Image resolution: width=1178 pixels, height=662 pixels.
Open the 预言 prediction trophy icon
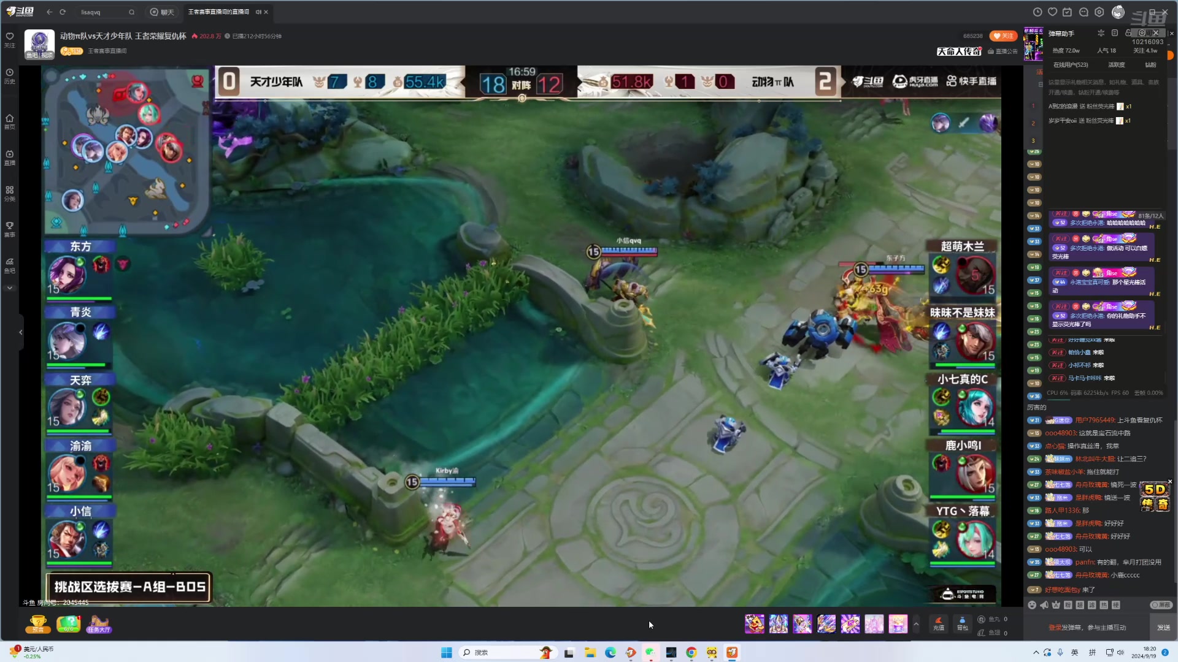point(38,624)
